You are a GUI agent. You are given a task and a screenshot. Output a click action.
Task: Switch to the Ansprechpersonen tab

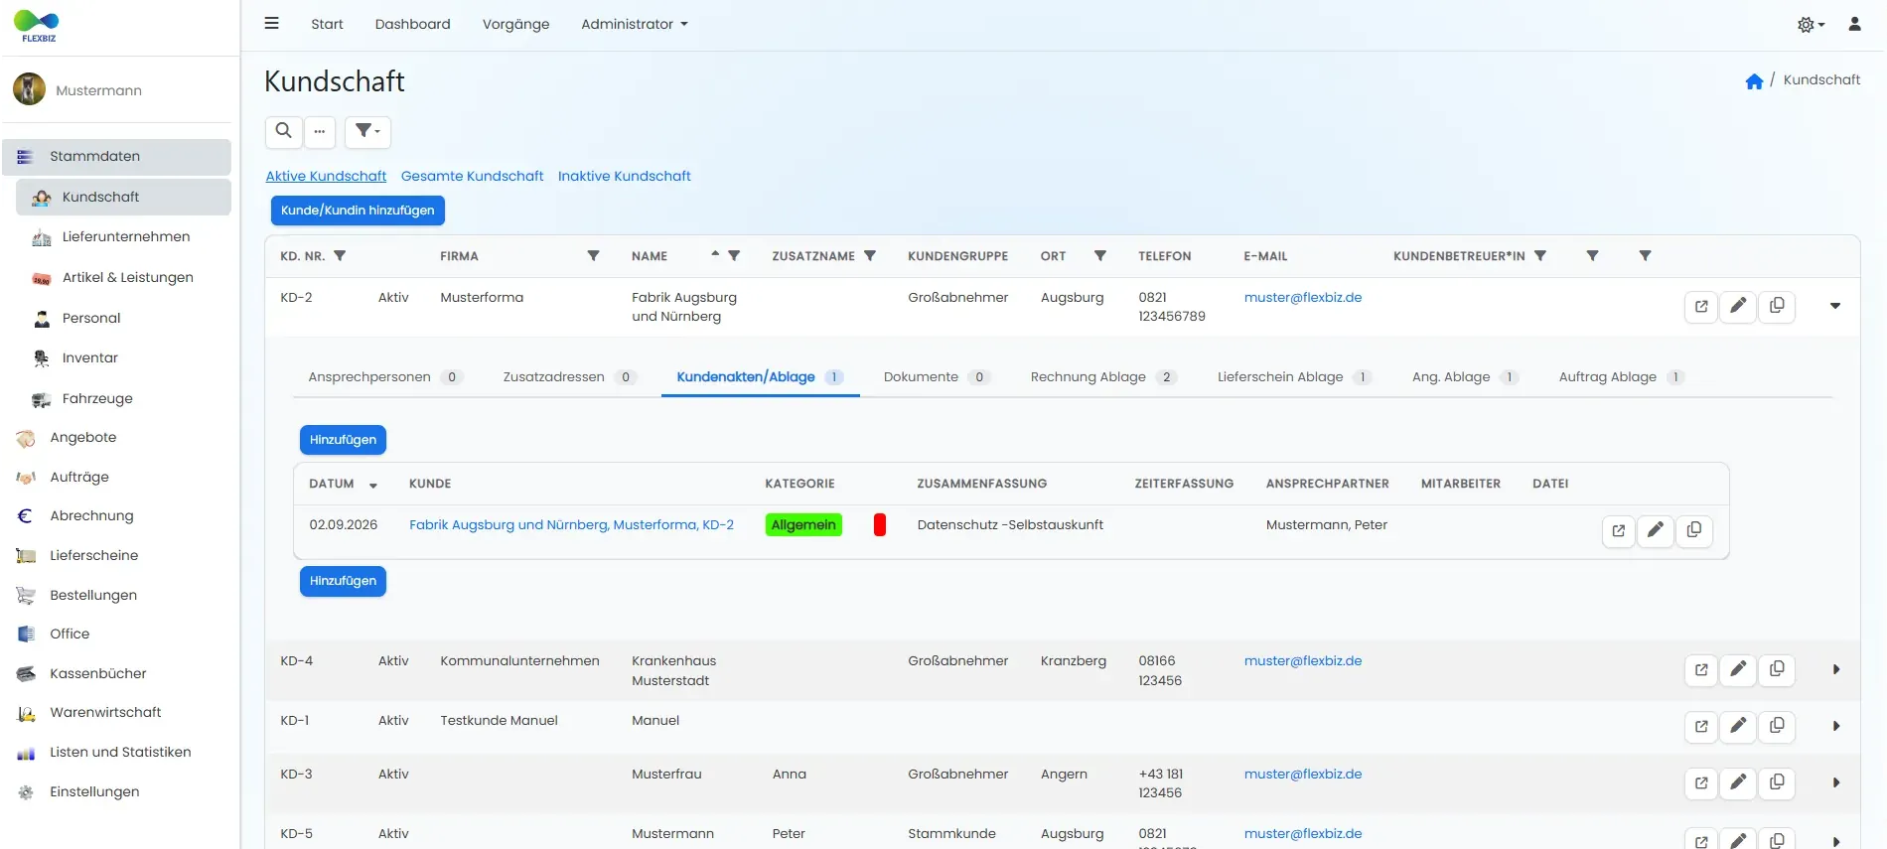385,377
